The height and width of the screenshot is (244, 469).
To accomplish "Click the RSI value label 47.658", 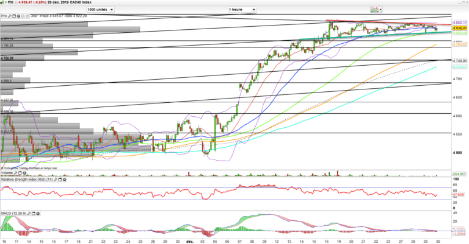I will (459, 195).
